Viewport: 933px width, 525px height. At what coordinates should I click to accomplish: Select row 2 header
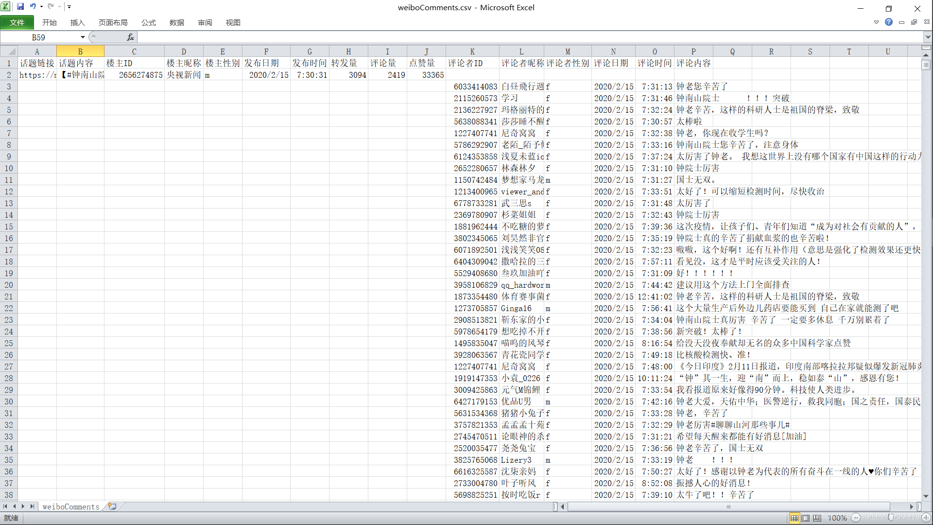pyautogui.click(x=9, y=75)
